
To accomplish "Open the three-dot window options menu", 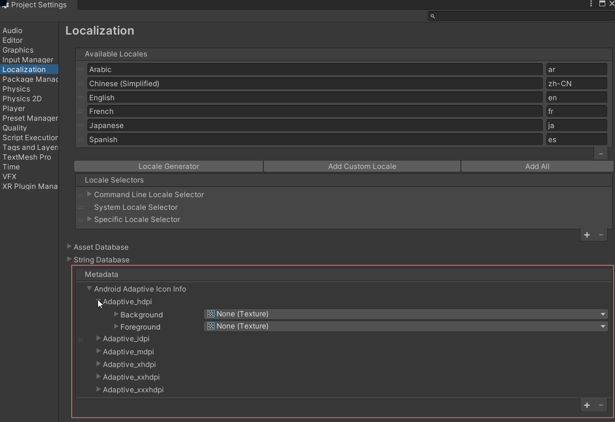I will (x=591, y=4).
